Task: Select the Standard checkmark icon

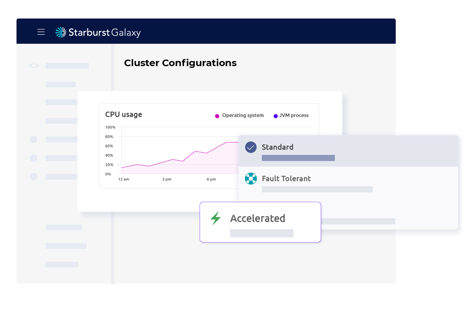Action: coord(251,147)
